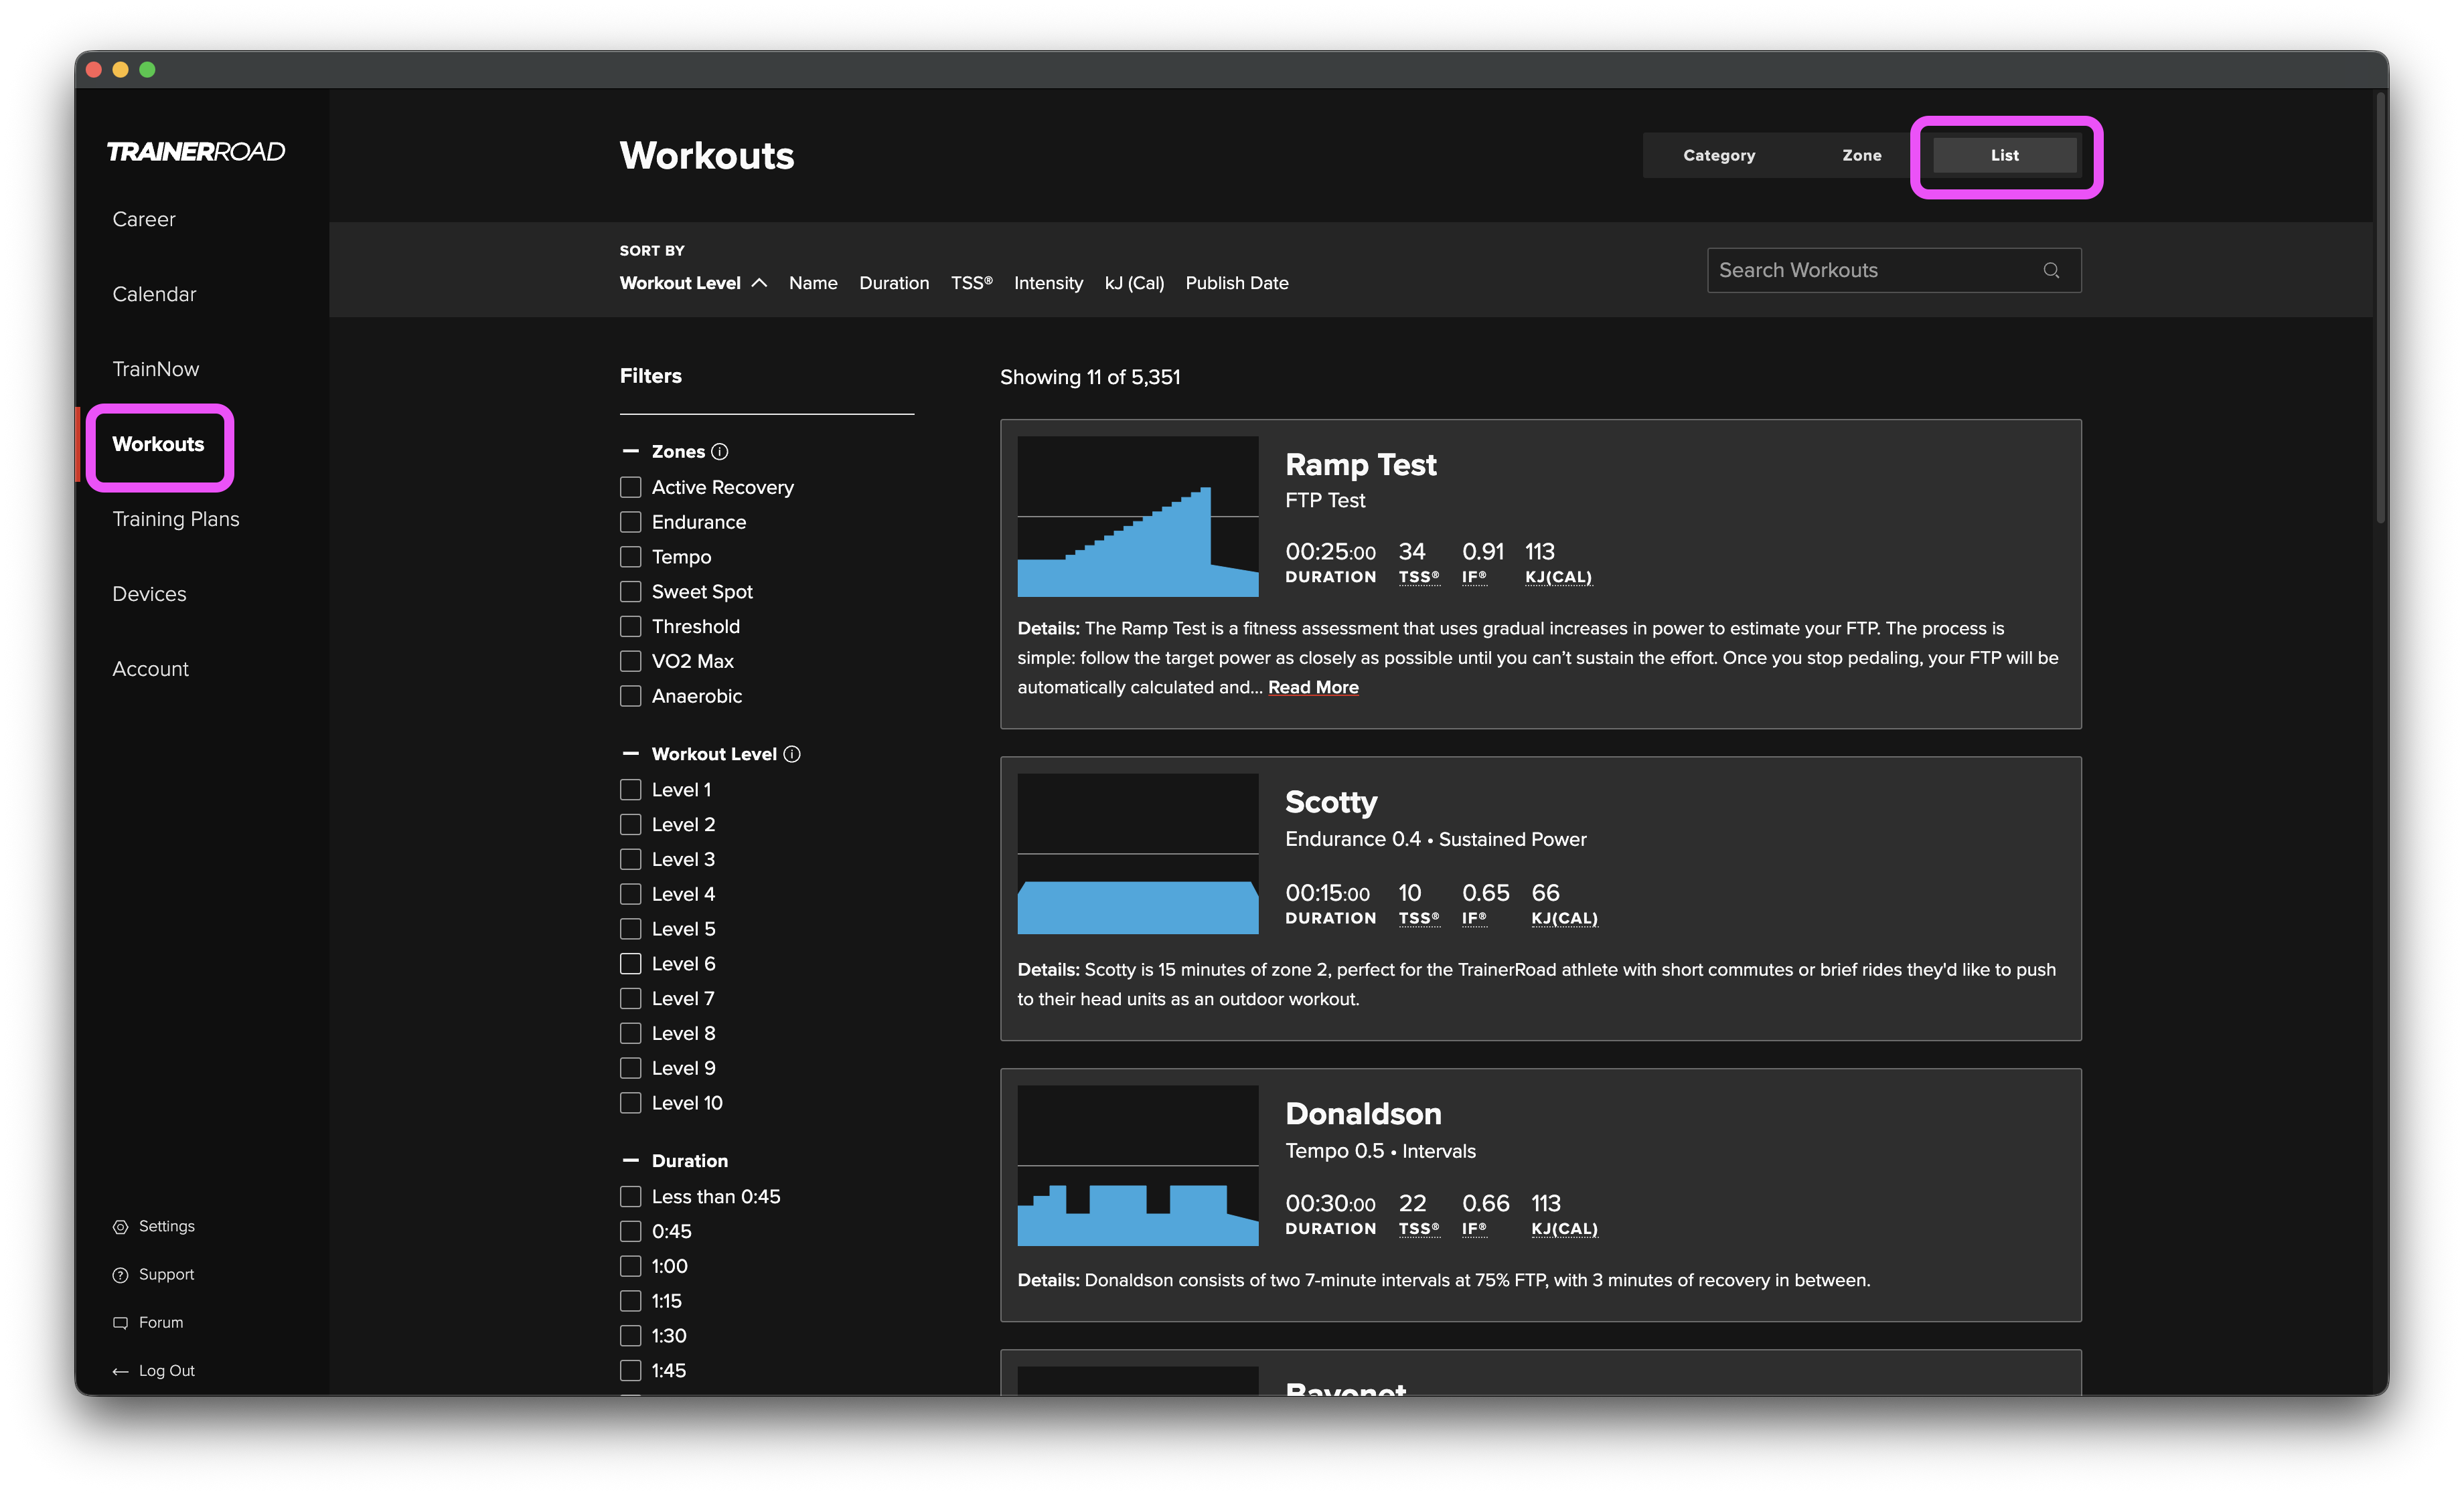Screen dimensions: 2464x1495
Task: Click the Search Workouts input field
Action: (x=1893, y=270)
